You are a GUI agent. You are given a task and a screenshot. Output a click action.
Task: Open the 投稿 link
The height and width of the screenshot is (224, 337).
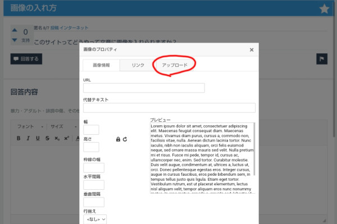(x=54, y=28)
